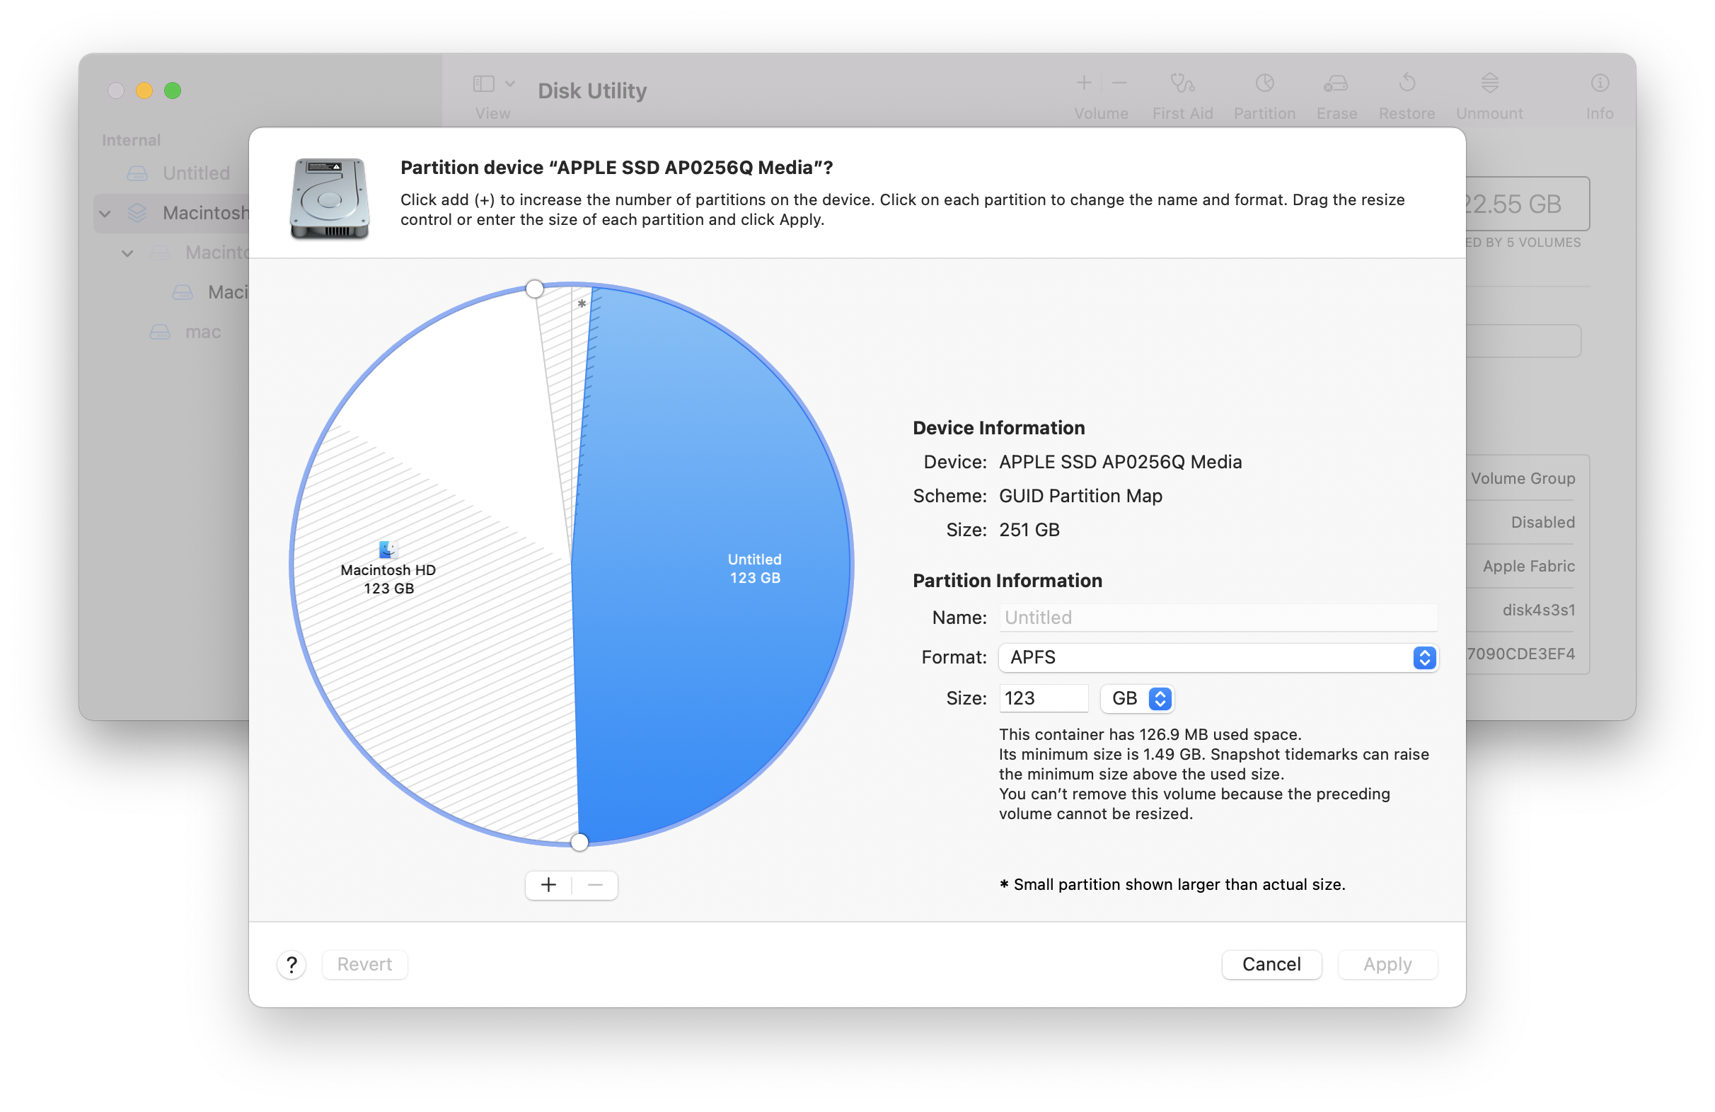Click the 'GUID Partition Map' scheme value
This screenshot has width=1715, height=1112.
coord(1080,495)
